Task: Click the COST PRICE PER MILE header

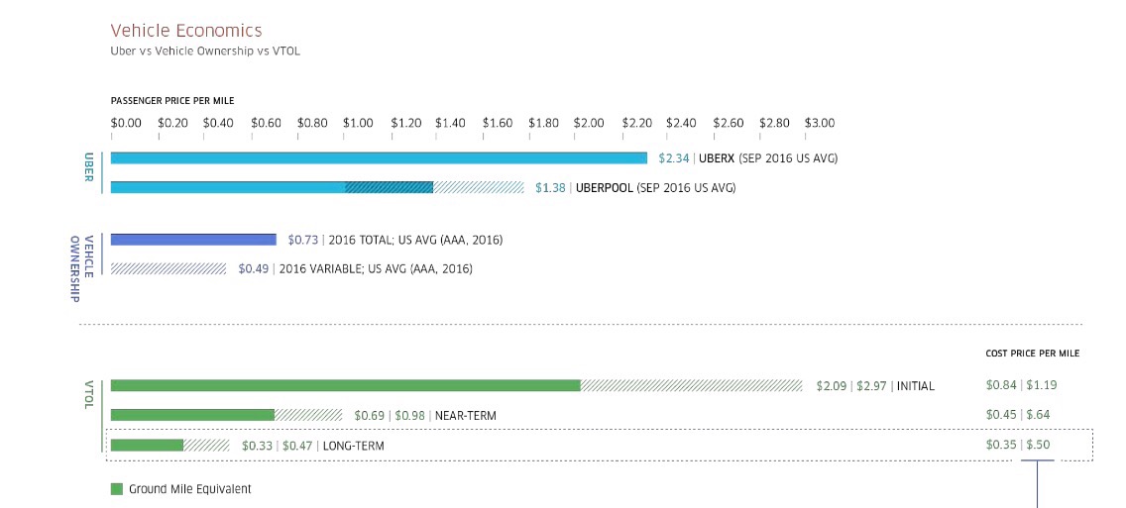Action: (1032, 354)
